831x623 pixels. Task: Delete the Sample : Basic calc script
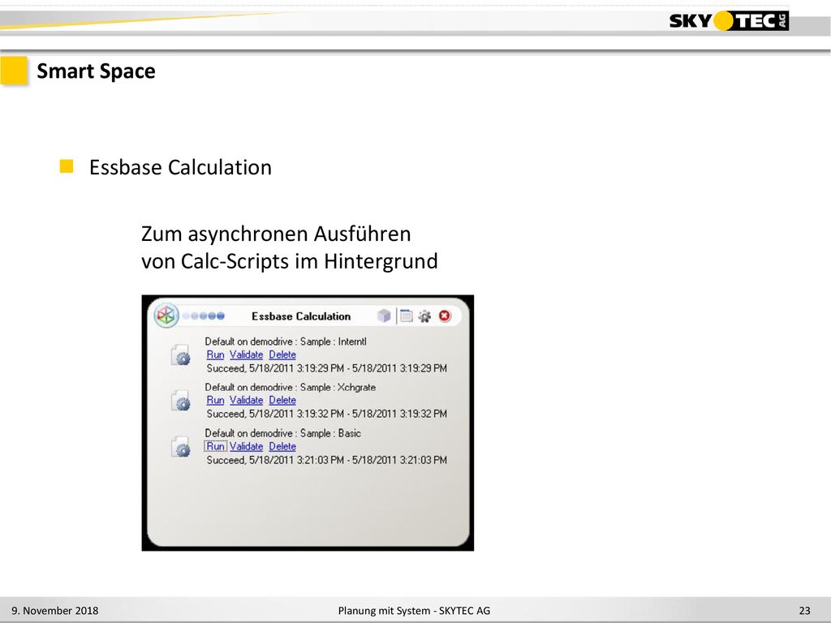coord(282,447)
